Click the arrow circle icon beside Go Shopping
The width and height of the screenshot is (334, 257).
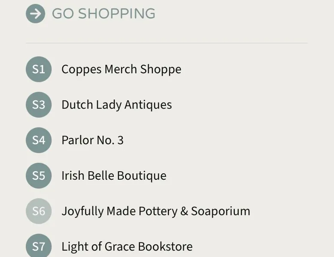coord(35,14)
